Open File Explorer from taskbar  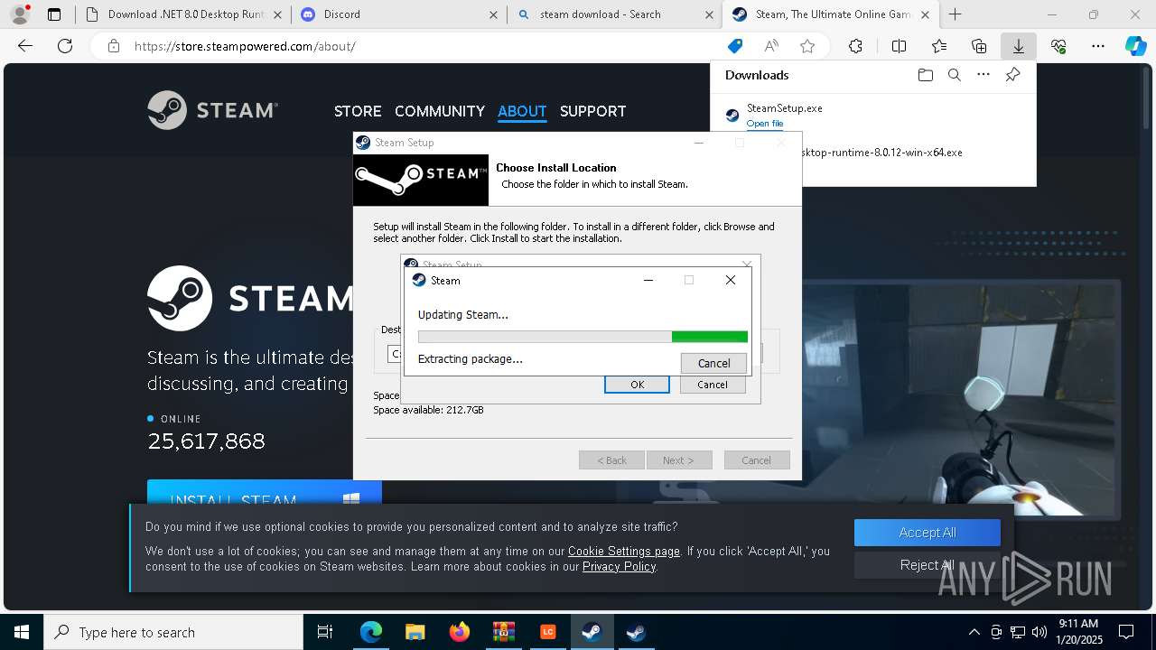coord(415,632)
